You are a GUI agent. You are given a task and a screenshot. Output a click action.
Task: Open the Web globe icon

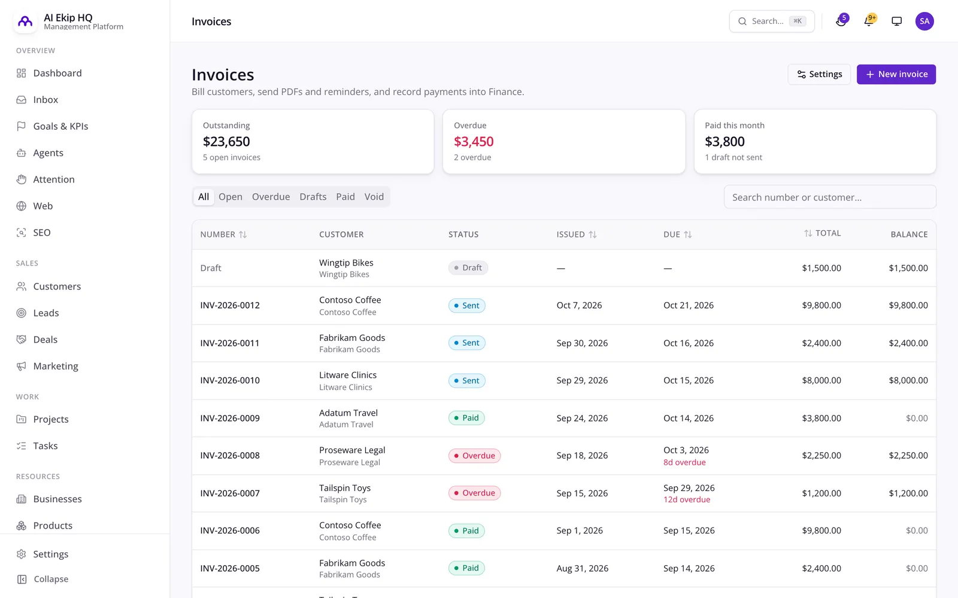(22, 206)
